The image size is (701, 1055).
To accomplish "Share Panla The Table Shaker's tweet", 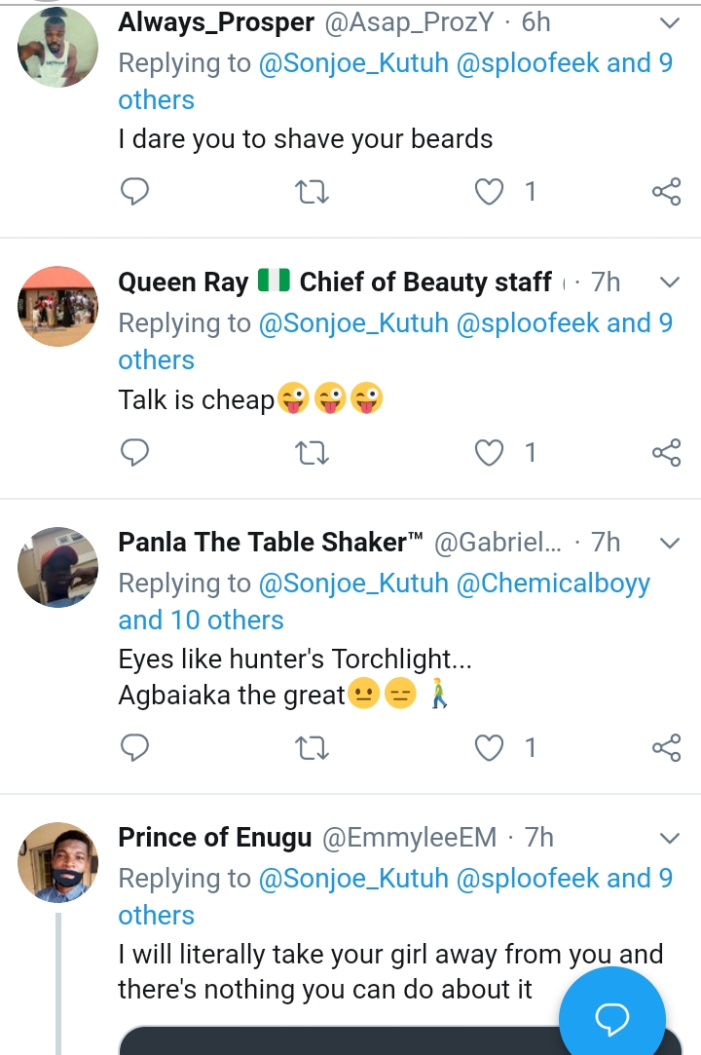I will coord(666,747).
